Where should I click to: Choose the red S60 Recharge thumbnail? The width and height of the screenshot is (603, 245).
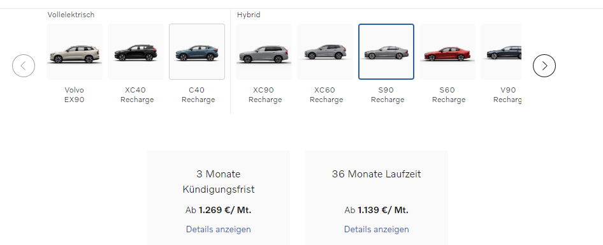point(447,52)
